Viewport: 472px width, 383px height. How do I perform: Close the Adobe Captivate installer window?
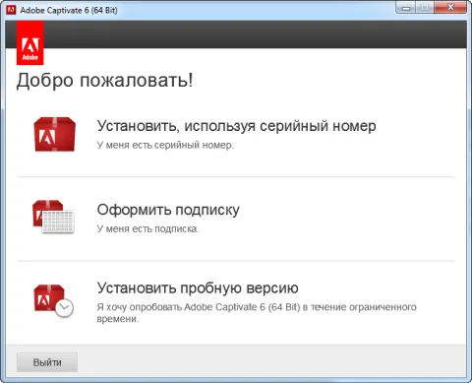click(x=450, y=7)
